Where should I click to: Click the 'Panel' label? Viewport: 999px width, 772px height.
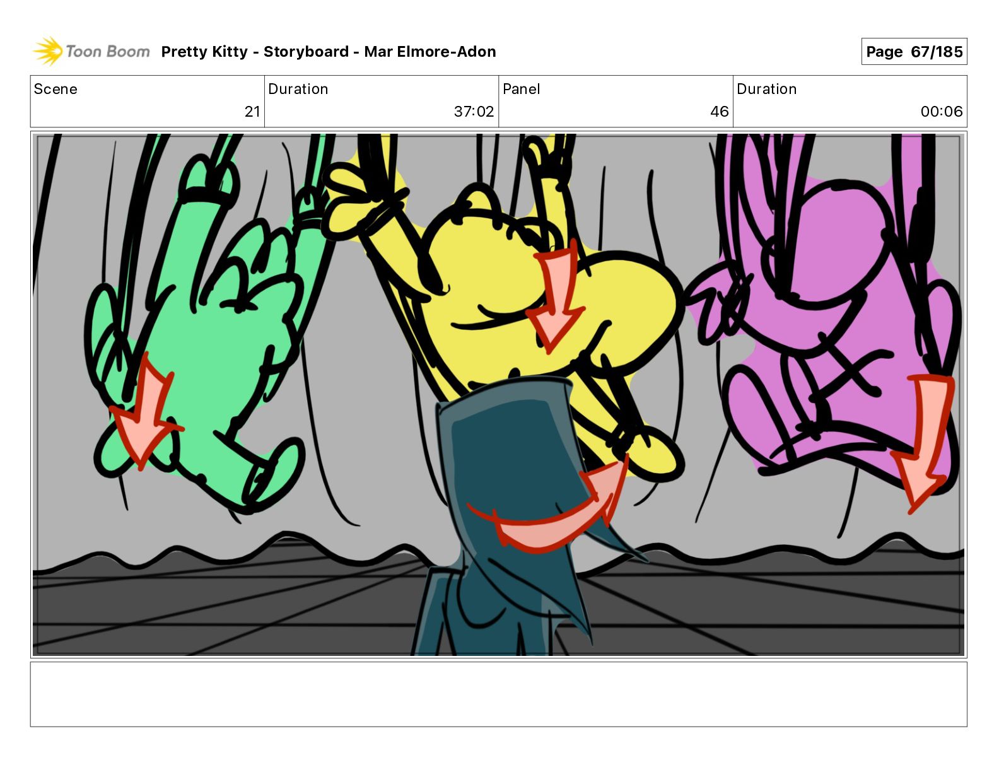(521, 89)
